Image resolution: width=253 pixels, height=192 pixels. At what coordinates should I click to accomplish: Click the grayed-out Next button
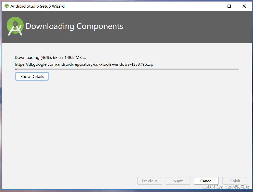(178, 181)
